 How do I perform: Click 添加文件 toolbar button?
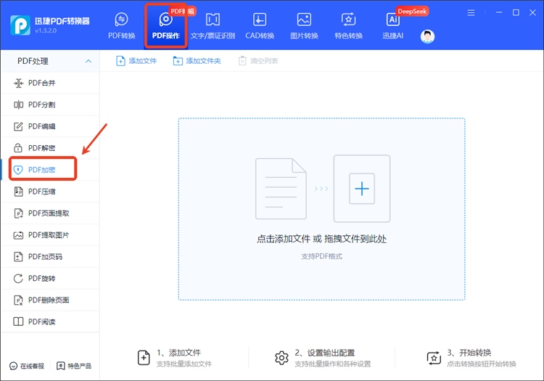click(x=136, y=61)
